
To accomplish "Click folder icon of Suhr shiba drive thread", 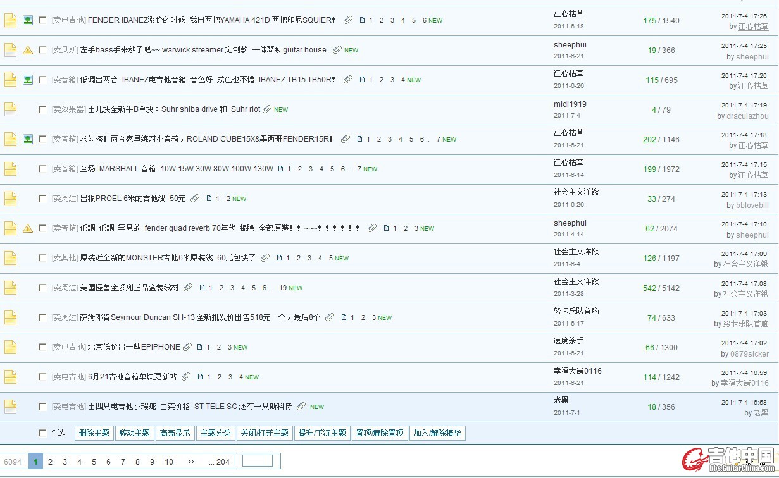I will [10, 109].
